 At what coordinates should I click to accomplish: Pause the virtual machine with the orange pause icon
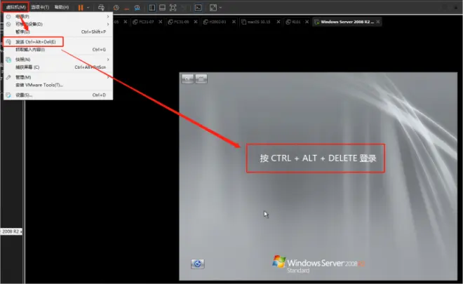81,8
